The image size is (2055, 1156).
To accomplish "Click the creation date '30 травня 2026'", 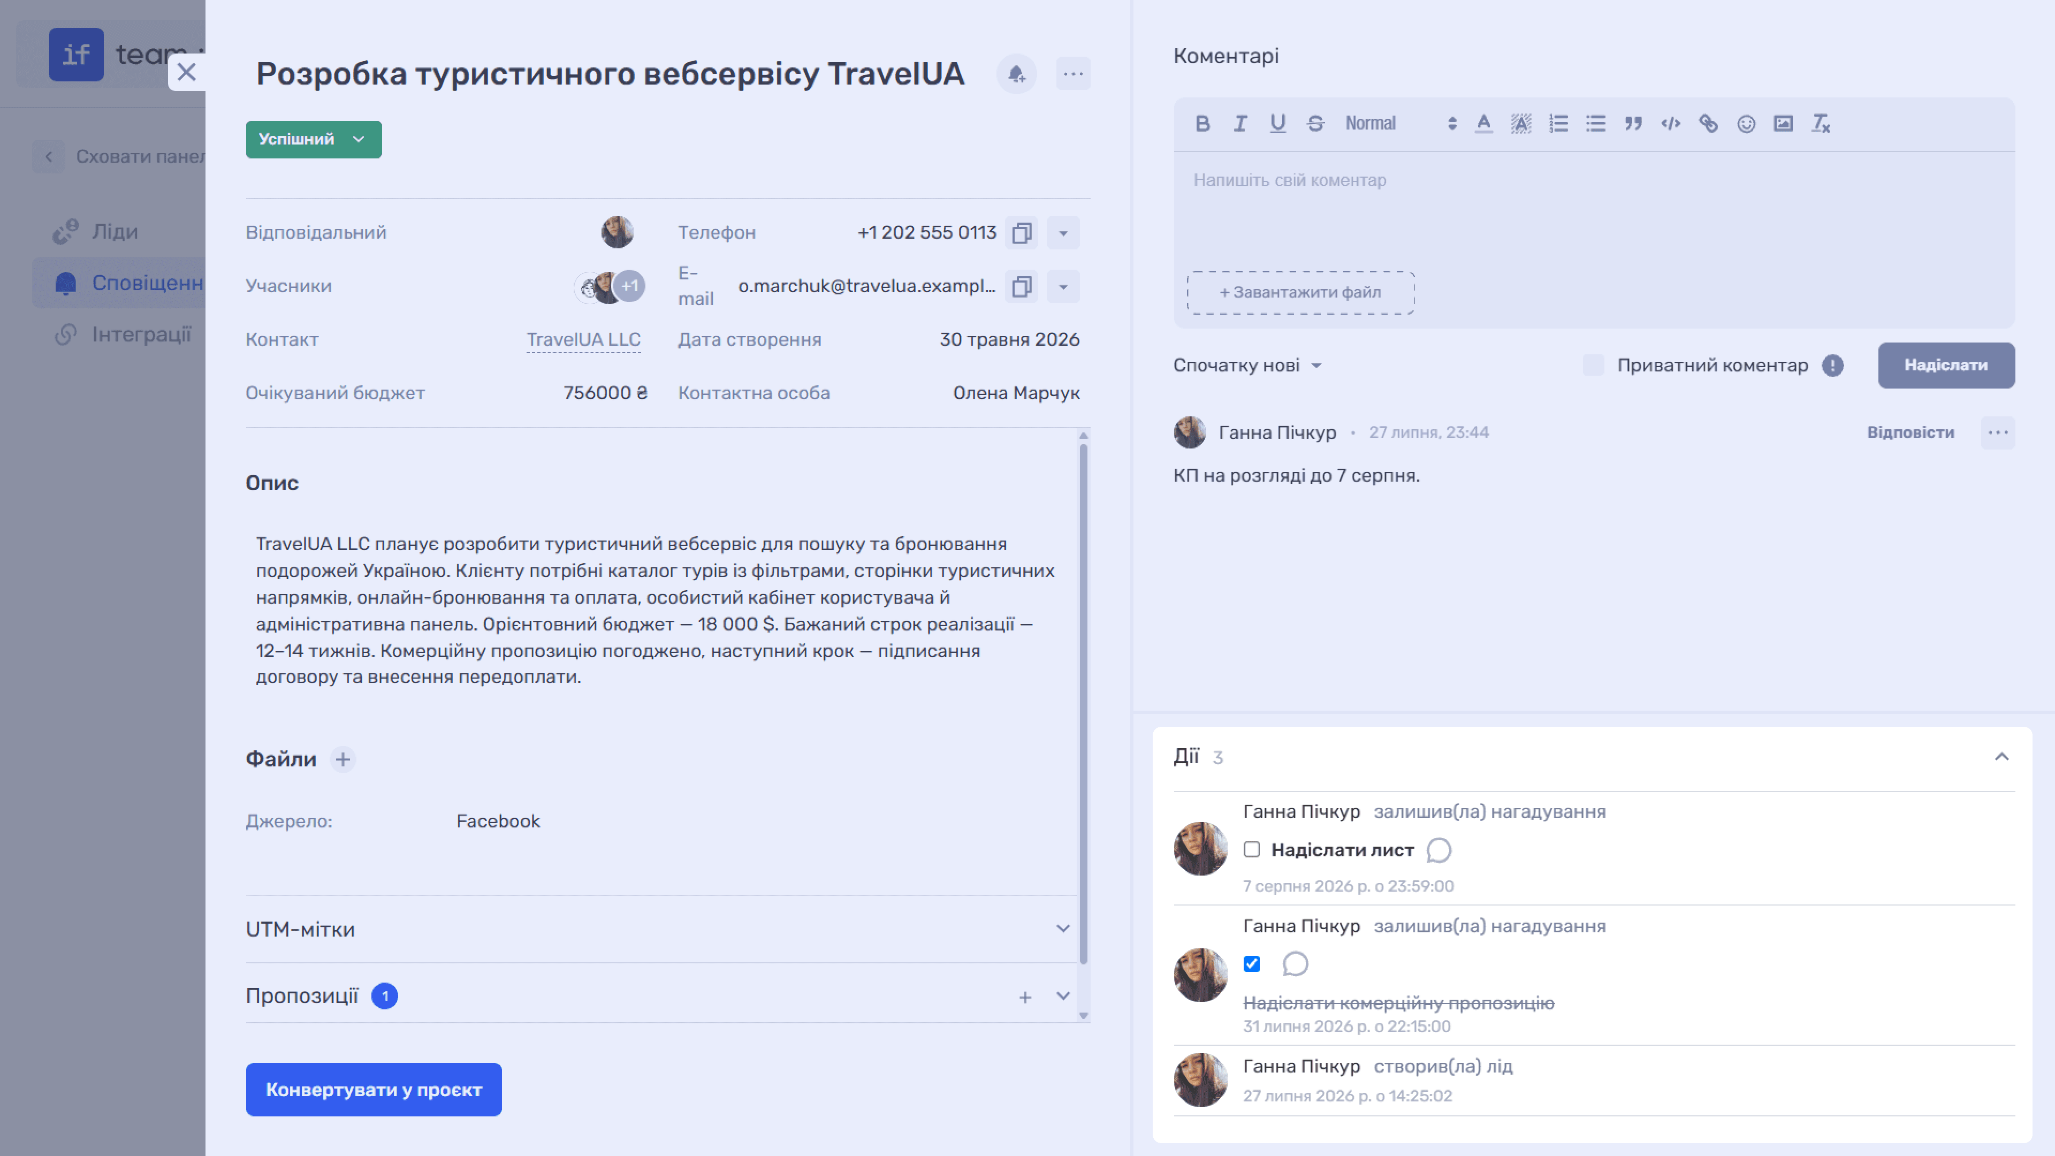I will pos(1009,340).
